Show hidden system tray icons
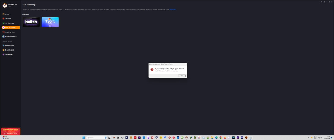 coord(308,138)
